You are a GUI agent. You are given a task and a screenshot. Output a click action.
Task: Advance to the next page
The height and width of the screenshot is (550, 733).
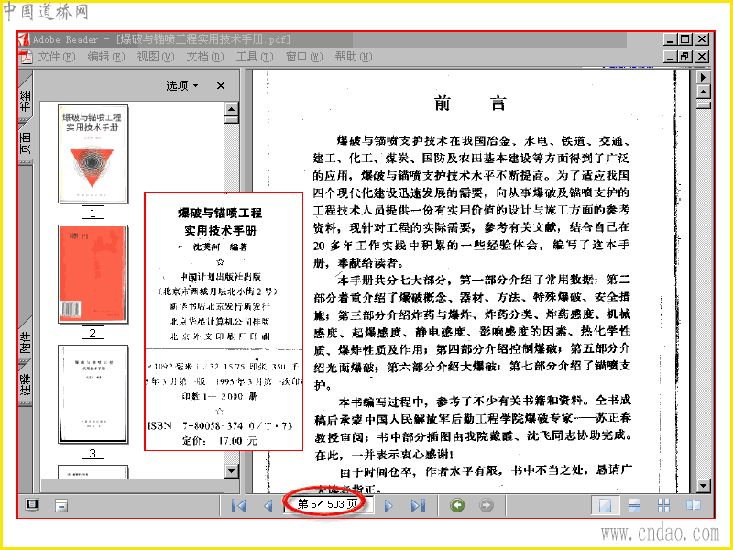tap(388, 506)
